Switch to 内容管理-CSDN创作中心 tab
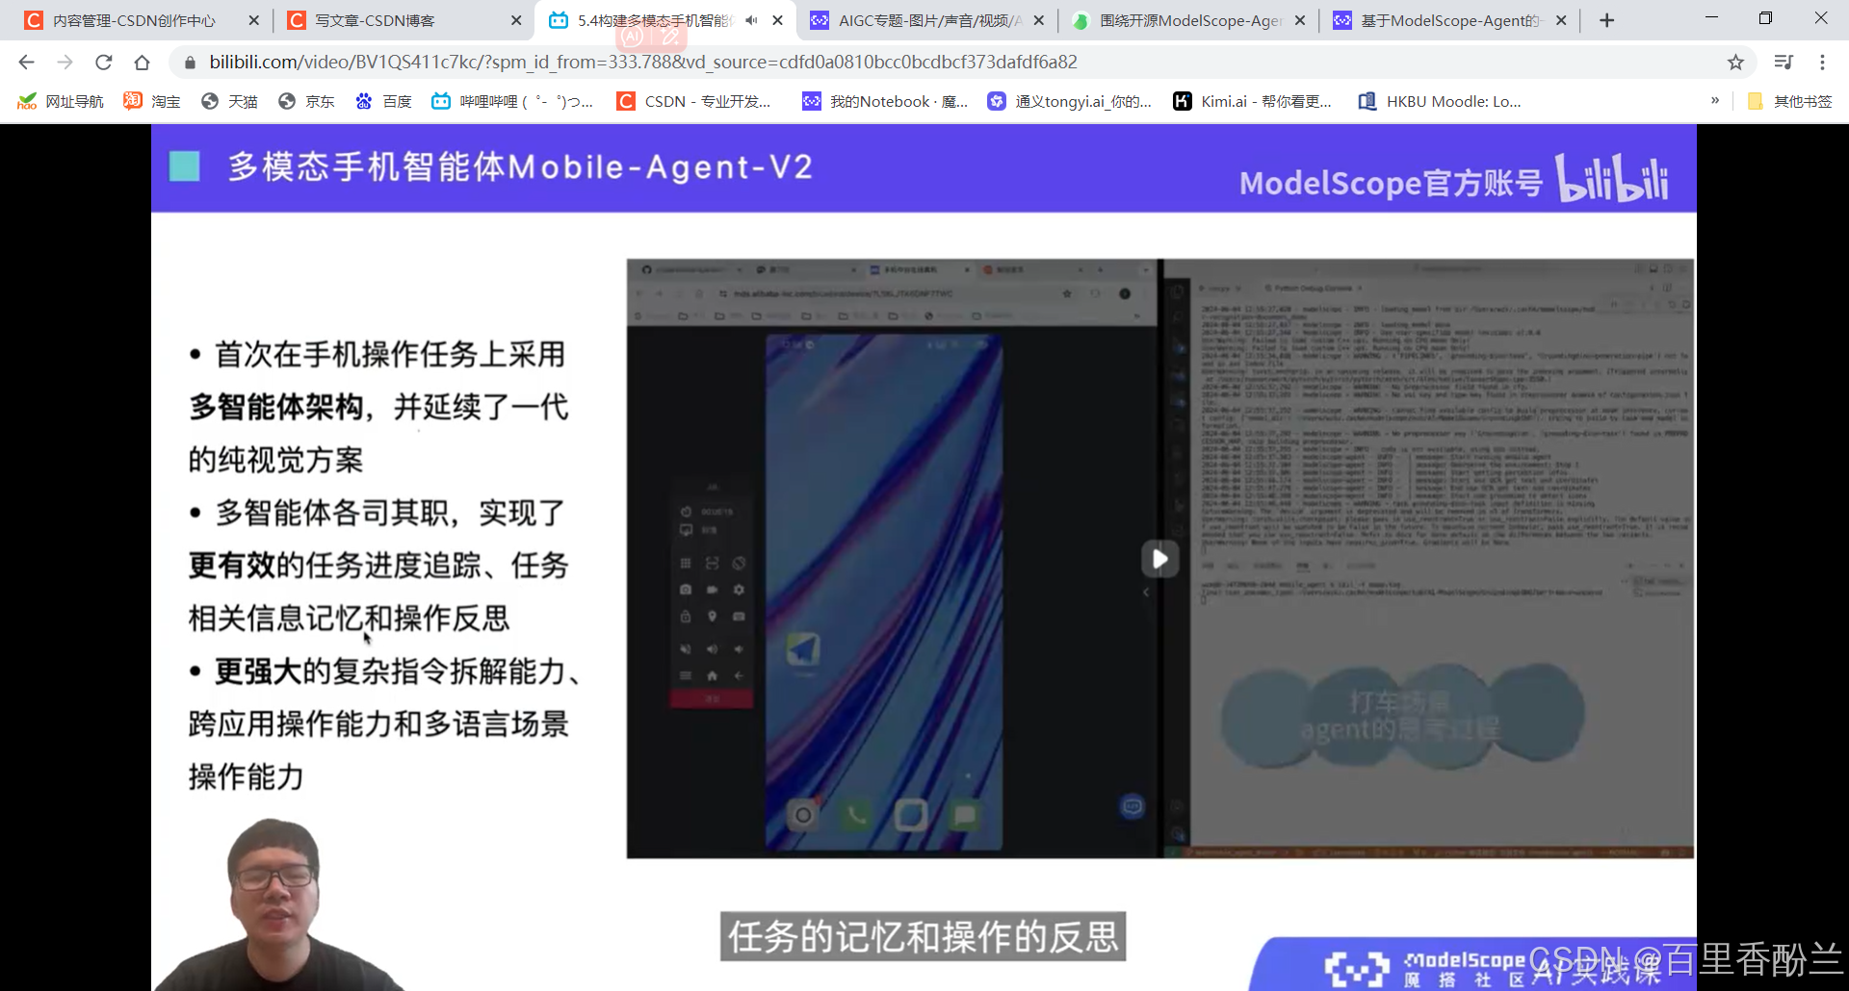 (135, 20)
